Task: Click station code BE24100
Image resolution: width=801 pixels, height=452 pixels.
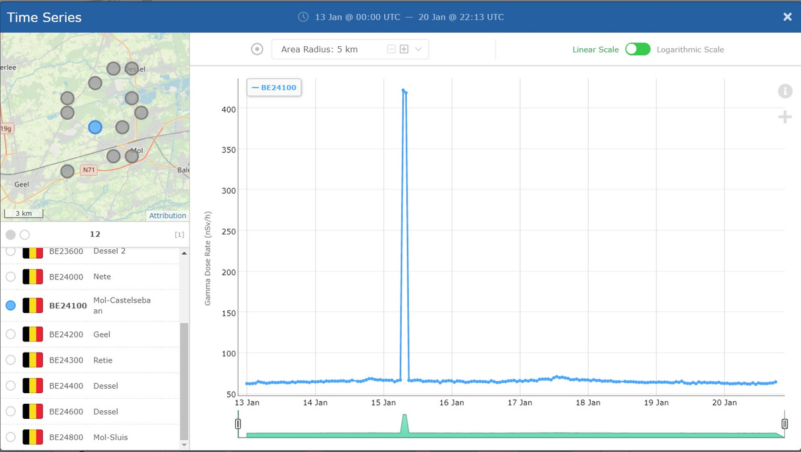Action: [68, 306]
